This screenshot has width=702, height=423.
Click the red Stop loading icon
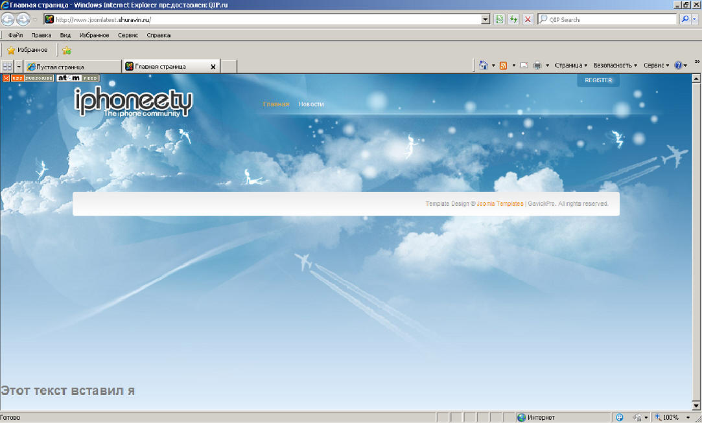pyautogui.click(x=528, y=19)
